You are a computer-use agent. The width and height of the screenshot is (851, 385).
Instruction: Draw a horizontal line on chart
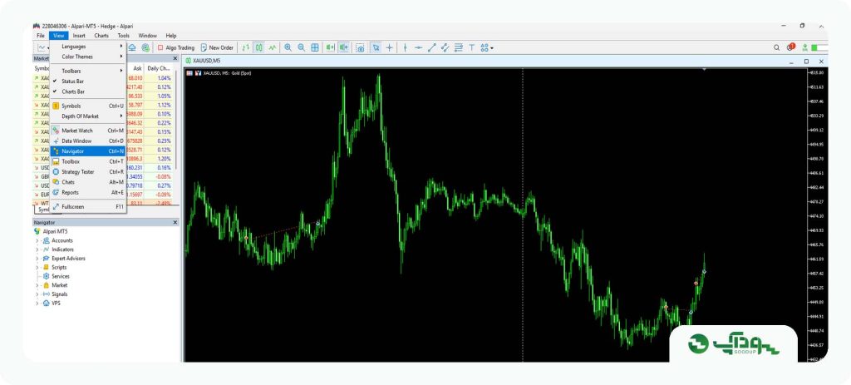pyautogui.click(x=419, y=47)
